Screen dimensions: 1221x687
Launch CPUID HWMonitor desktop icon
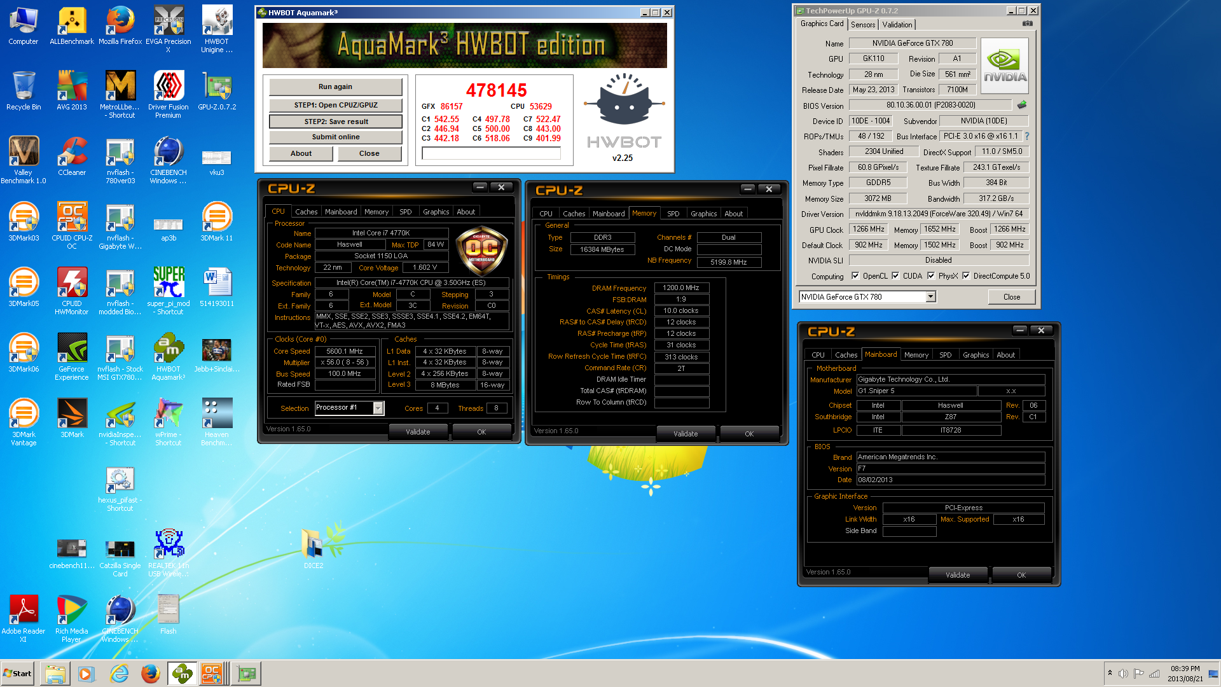[x=72, y=291]
